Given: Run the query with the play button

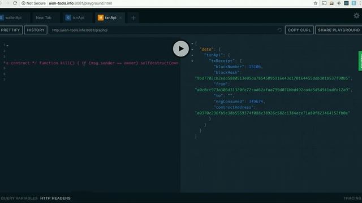Looking at the screenshot, I should (181, 48).
